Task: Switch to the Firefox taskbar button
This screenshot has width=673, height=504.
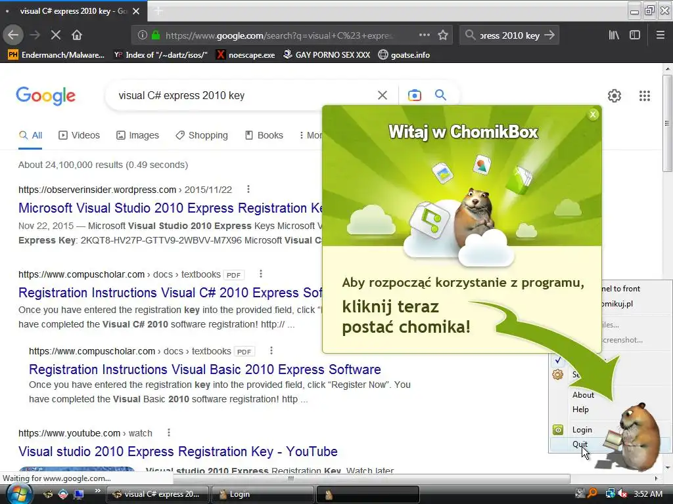Action: pyautogui.click(x=158, y=494)
